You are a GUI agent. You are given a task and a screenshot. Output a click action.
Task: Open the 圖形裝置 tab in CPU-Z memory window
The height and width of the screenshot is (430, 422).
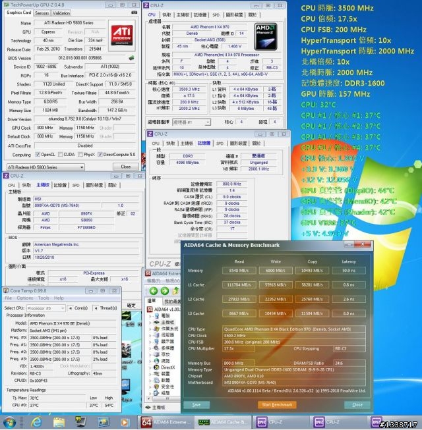238,143
